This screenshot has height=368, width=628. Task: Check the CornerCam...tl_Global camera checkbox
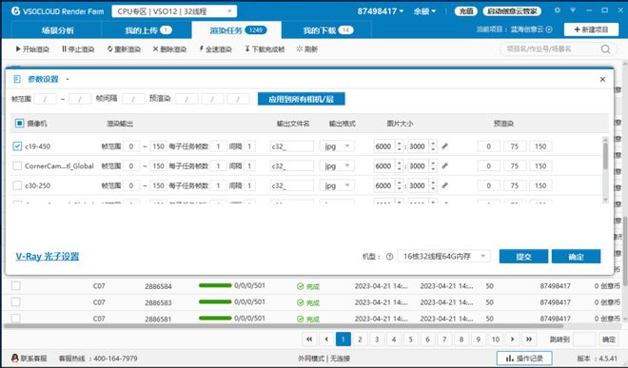coord(17,165)
